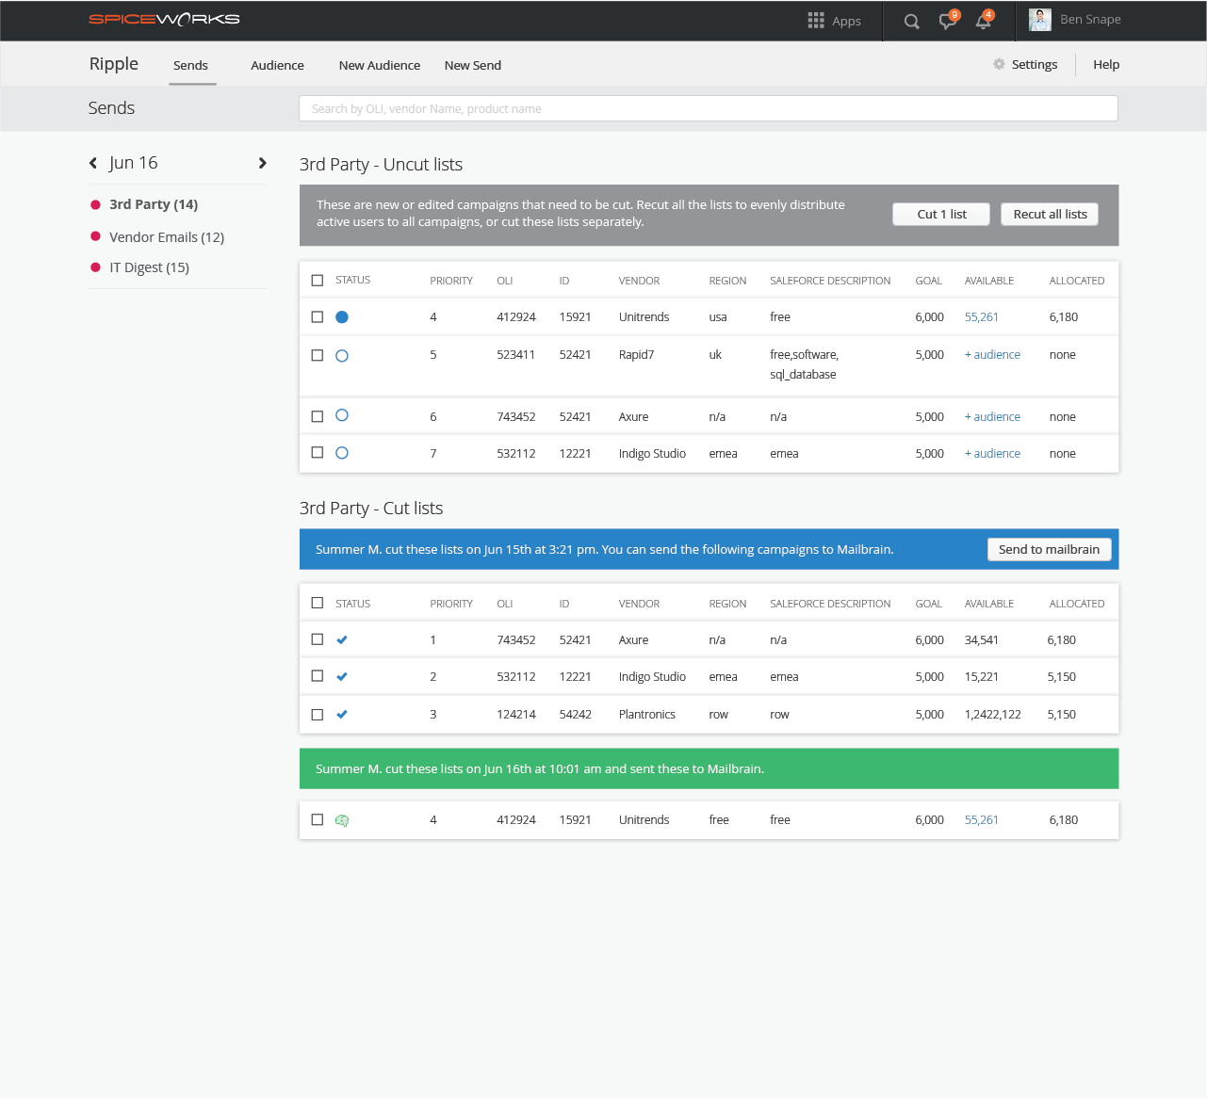This screenshot has height=1099, width=1207.
Task: Click green mailbrain icon in sent Unitrends row
Action: (342, 820)
